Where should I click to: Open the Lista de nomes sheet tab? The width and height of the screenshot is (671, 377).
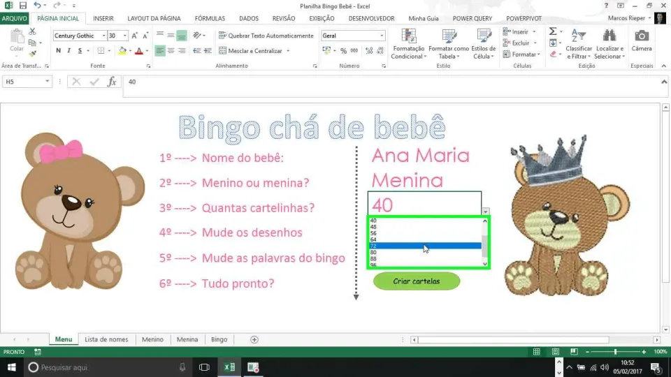[x=106, y=339]
